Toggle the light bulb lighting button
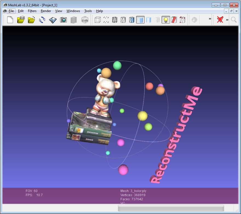The image size is (241, 214). (x=165, y=20)
